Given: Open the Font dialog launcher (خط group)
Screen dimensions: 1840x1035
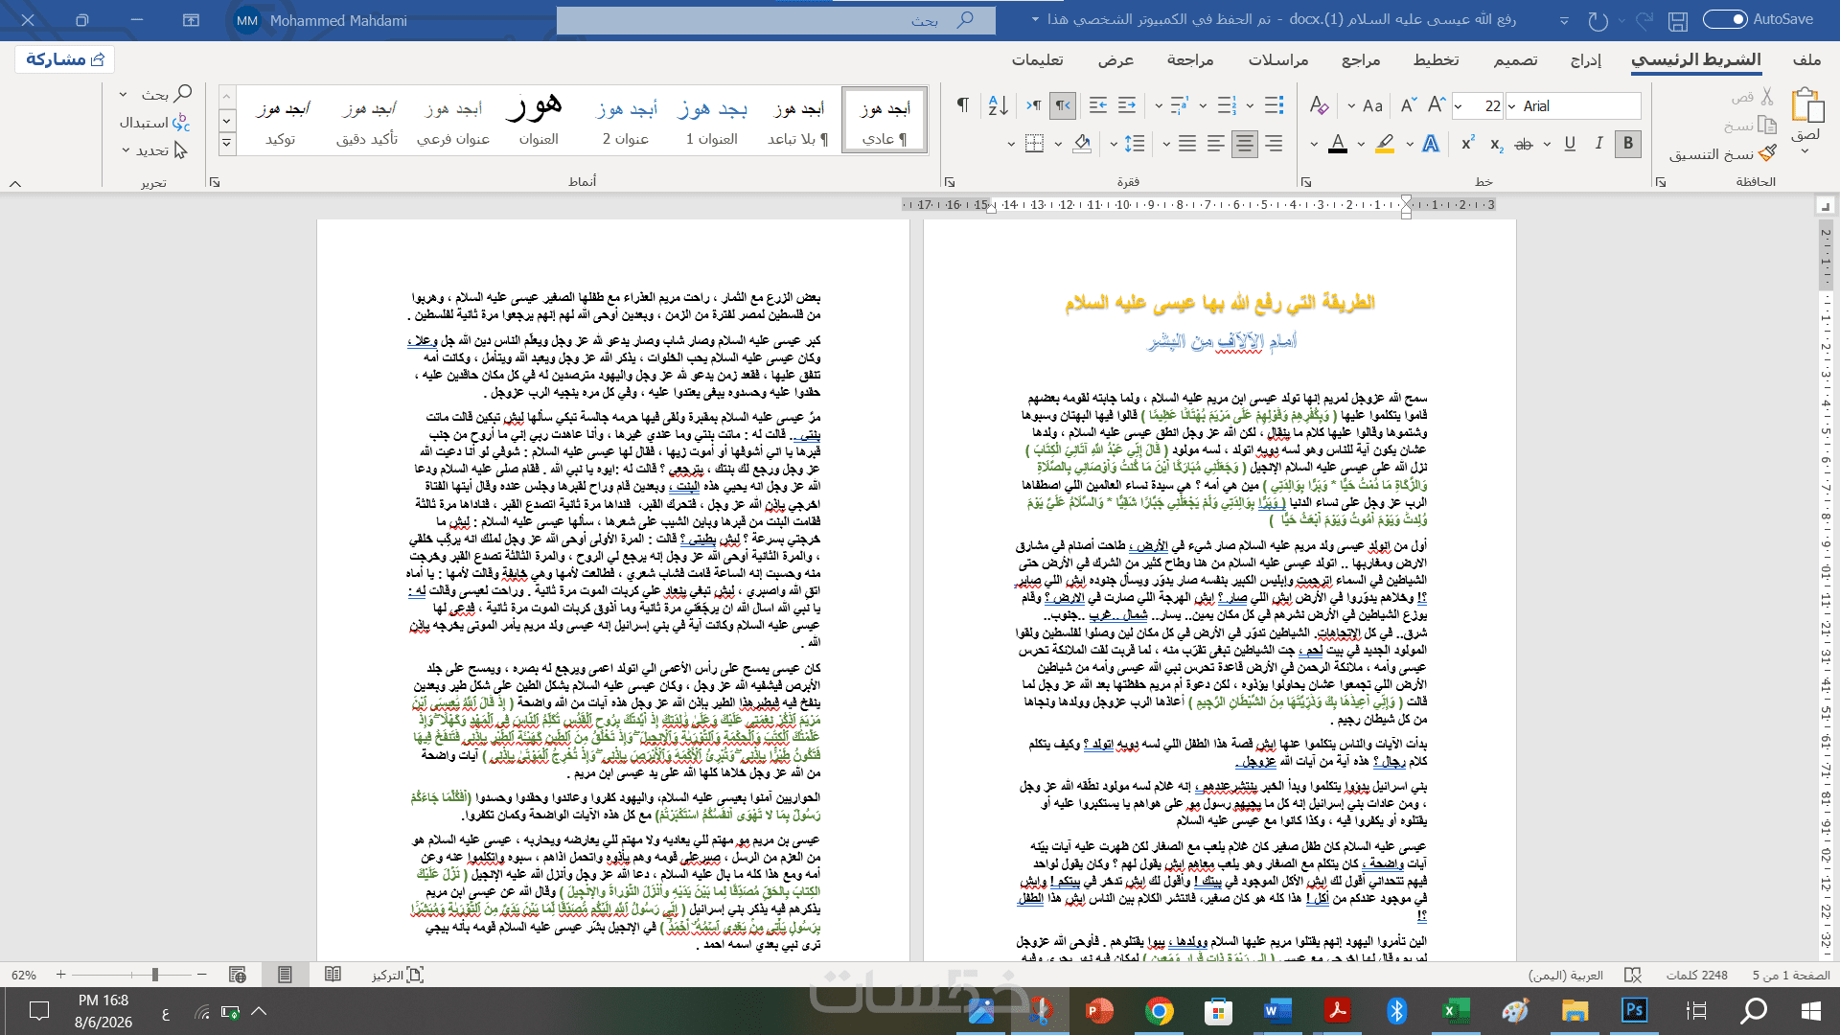Looking at the screenshot, I should [x=1306, y=182].
